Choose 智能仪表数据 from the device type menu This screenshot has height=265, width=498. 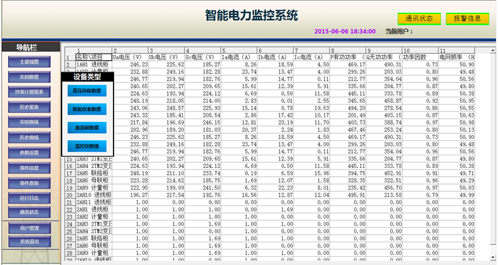(x=87, y=109)
